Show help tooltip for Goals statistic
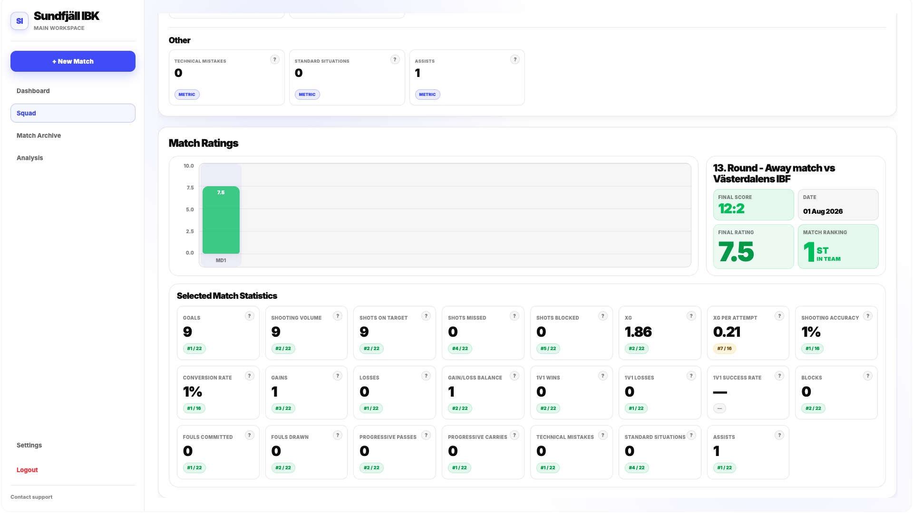Screen dimensions: 913x513 (250, 316)
